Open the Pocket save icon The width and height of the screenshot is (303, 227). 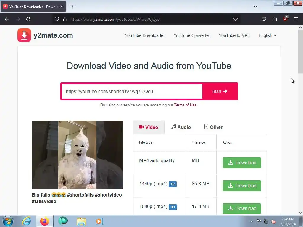click(x=264, y=19)
